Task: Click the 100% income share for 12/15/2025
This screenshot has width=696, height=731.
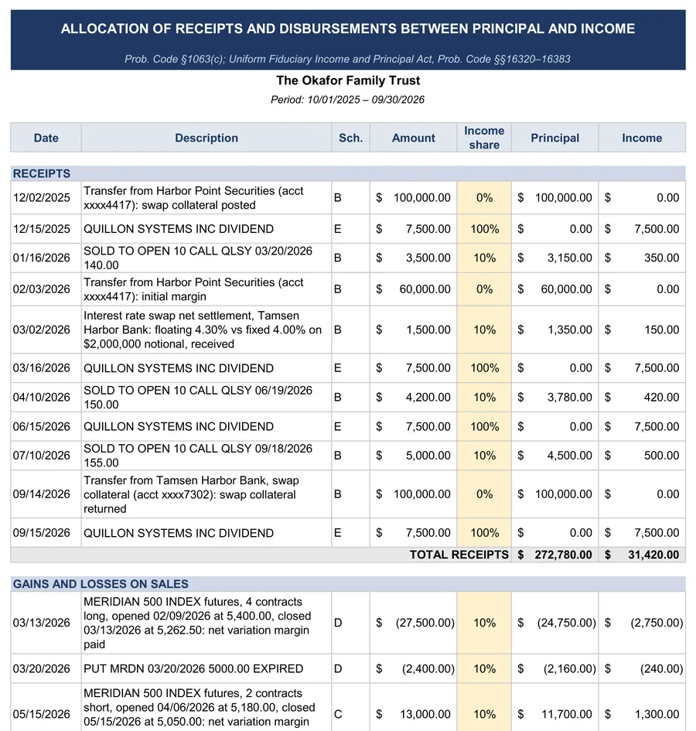Action: (x=484, y=229)
